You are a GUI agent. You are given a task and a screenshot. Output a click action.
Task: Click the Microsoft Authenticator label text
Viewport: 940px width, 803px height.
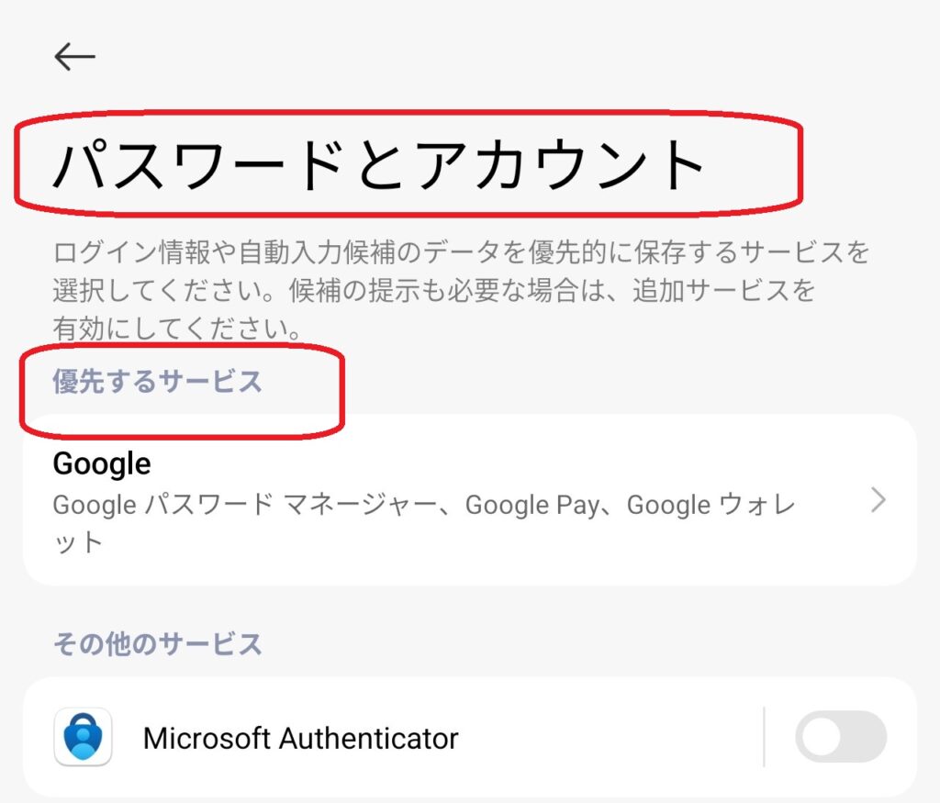[300, 738]
